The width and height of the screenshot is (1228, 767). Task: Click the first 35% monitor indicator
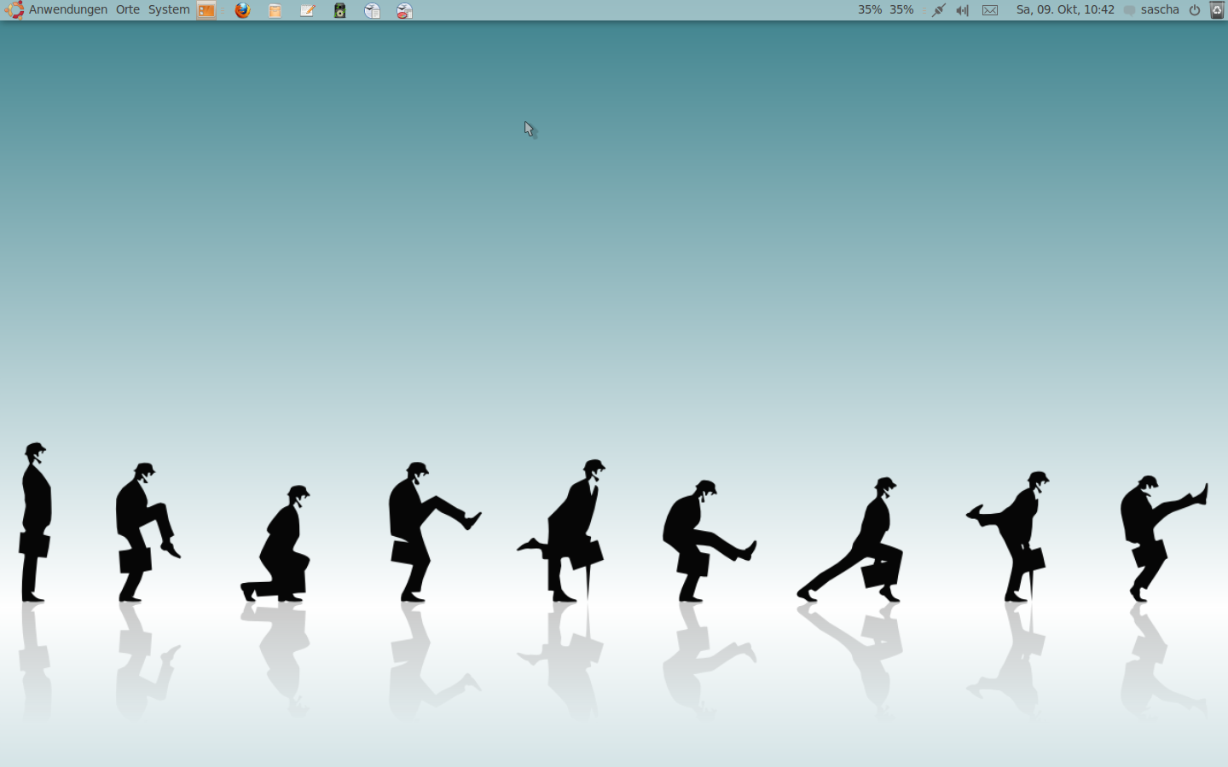coord(870,10)
